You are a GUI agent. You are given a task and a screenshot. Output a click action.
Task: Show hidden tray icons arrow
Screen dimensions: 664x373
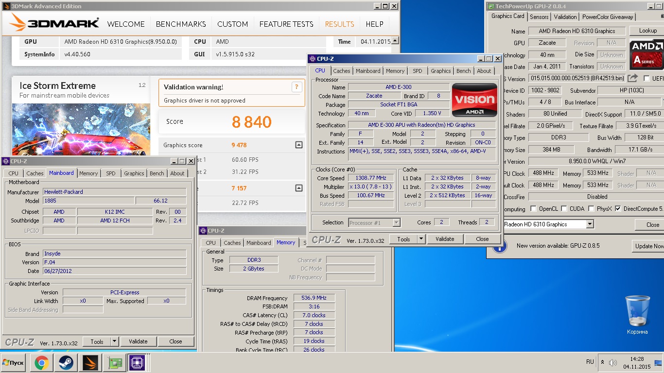click(x=603, y=362)
